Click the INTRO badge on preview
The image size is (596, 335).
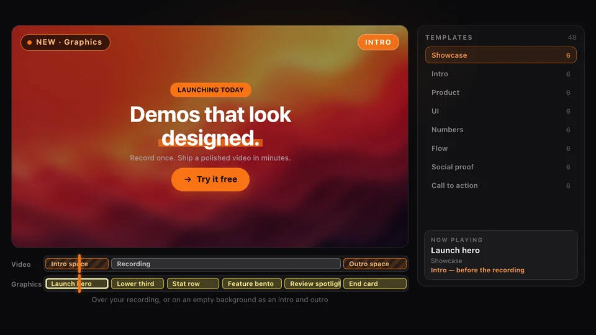point(378,42)
